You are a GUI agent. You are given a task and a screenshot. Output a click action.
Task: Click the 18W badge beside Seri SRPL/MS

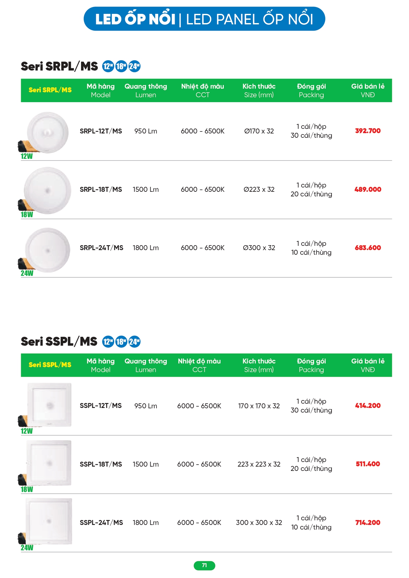point(121,66)
